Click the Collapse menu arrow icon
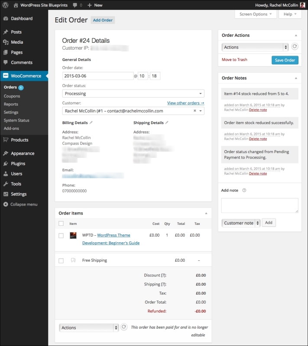308x346 pixels. [6, 204]
